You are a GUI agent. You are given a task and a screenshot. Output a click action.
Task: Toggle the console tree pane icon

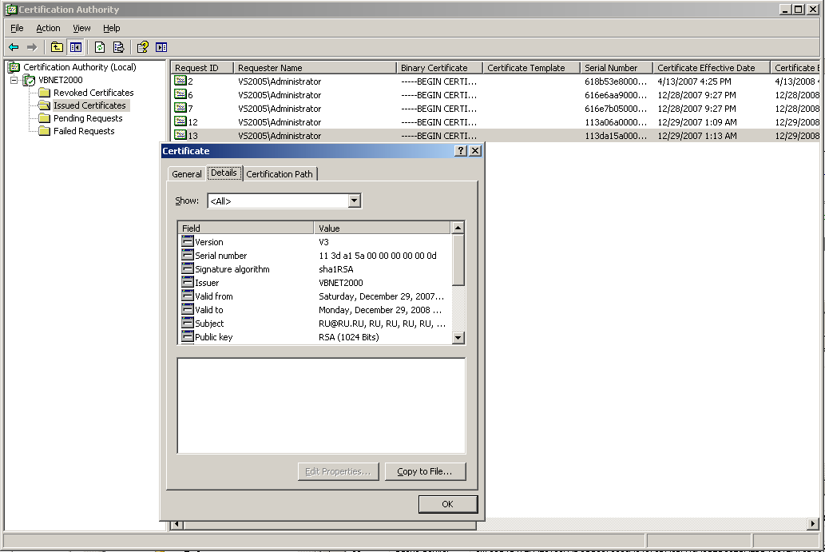click(76, 47)
